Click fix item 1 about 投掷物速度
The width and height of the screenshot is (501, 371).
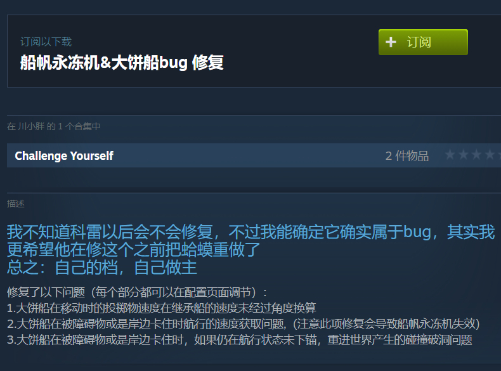tap(161, 308)
